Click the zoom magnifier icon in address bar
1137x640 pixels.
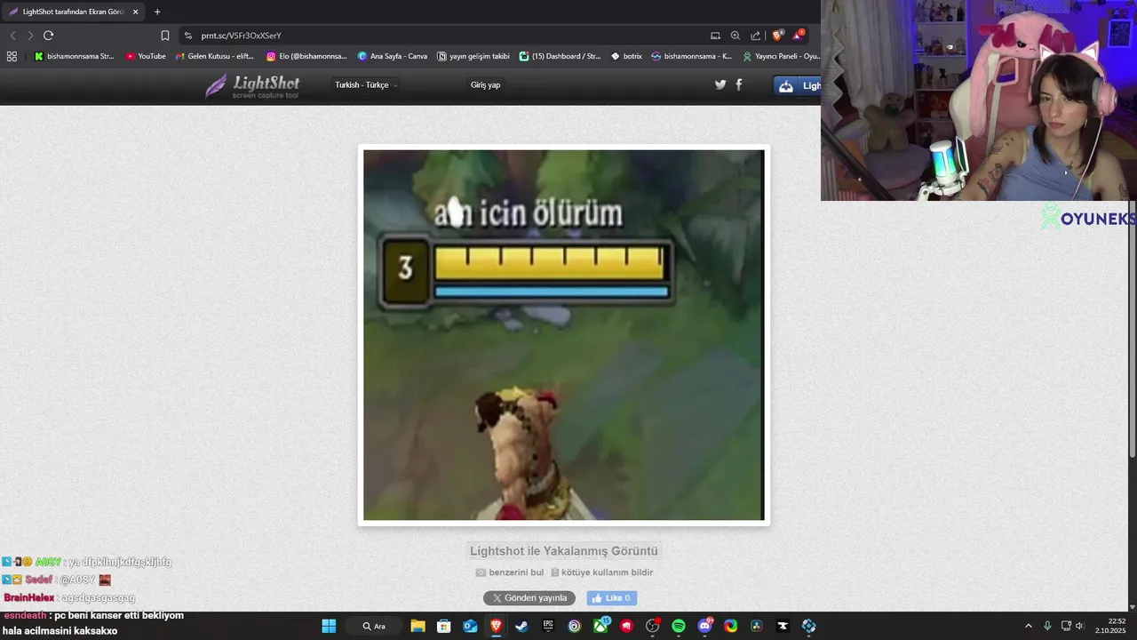point(735,36)
